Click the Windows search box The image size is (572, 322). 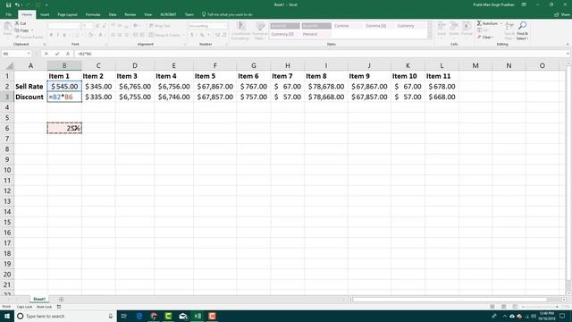(65, 316)
